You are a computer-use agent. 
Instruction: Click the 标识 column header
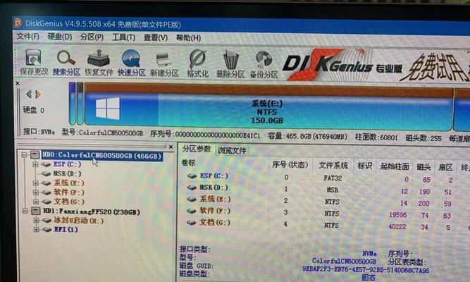click(x=364, y=166)
